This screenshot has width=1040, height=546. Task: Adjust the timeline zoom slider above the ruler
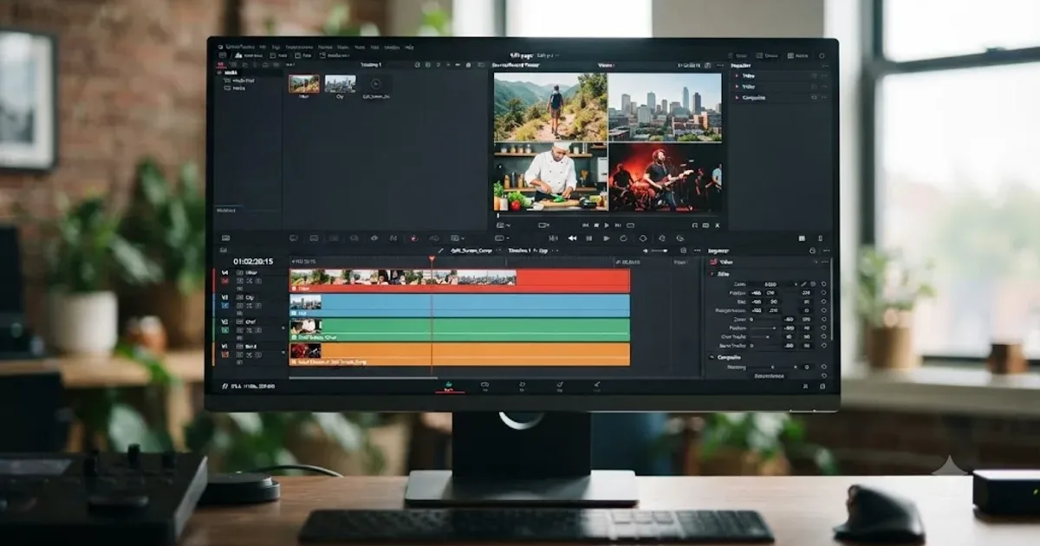659,250
